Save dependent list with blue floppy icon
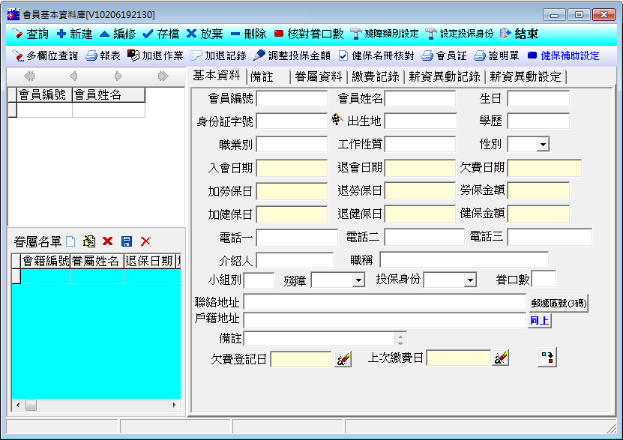The image size is (623, 440). click(x=127, y=241)
